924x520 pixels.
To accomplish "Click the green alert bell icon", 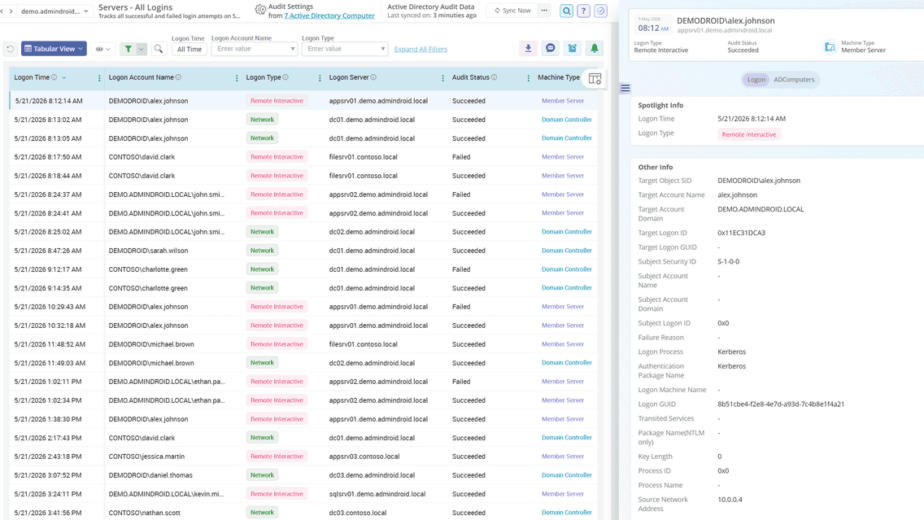I will (595, 48).
